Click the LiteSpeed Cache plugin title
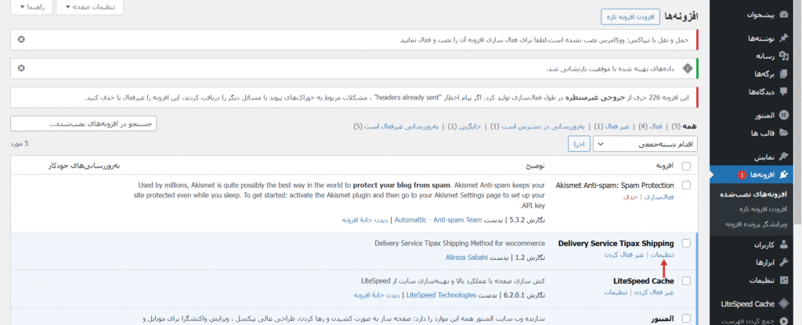 tap(644, 281)
